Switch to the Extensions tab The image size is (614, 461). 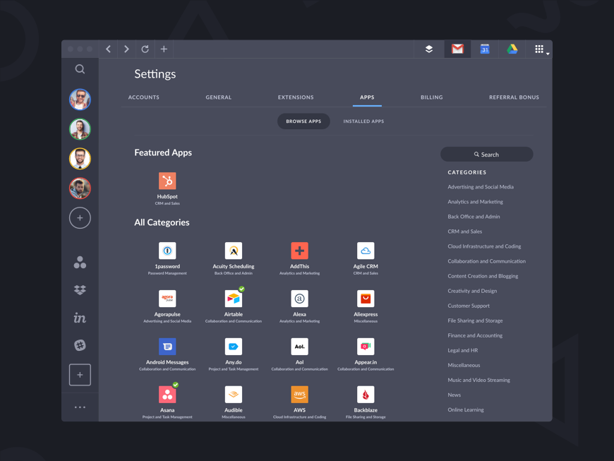point(296,97)
